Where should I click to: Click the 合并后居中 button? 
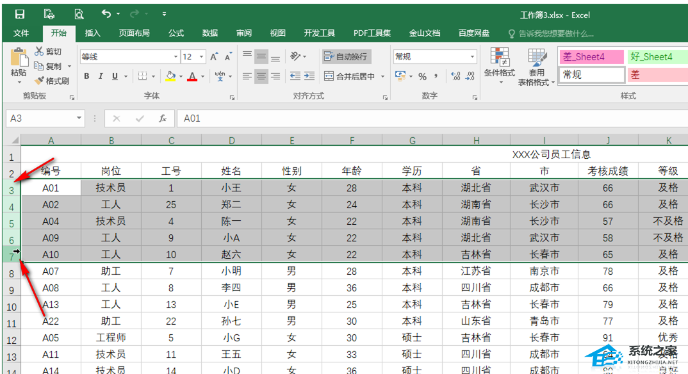(349, 76)
